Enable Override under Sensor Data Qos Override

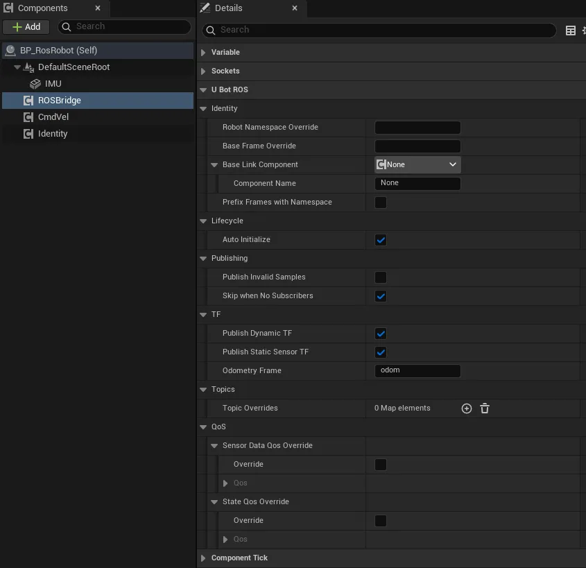point(381,465)
